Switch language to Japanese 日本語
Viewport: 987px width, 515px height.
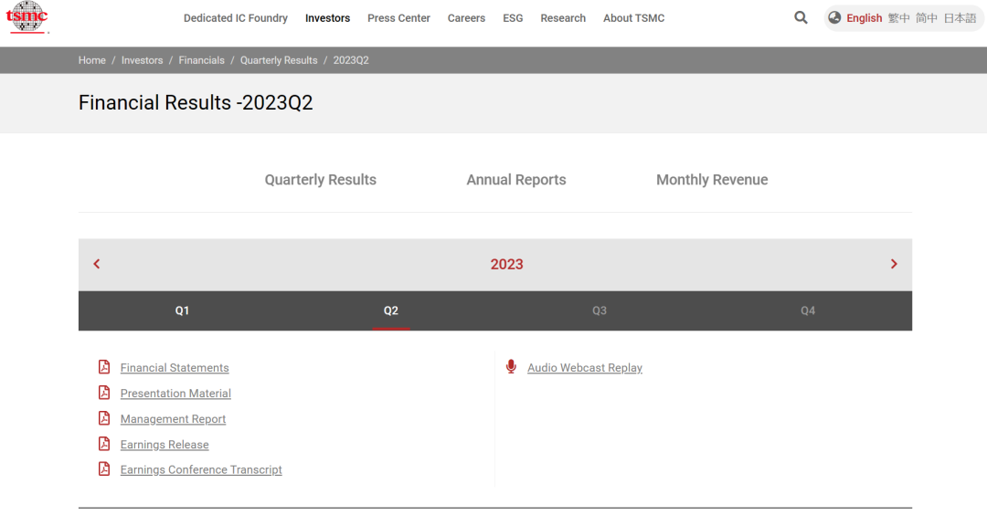pos(960,18)
